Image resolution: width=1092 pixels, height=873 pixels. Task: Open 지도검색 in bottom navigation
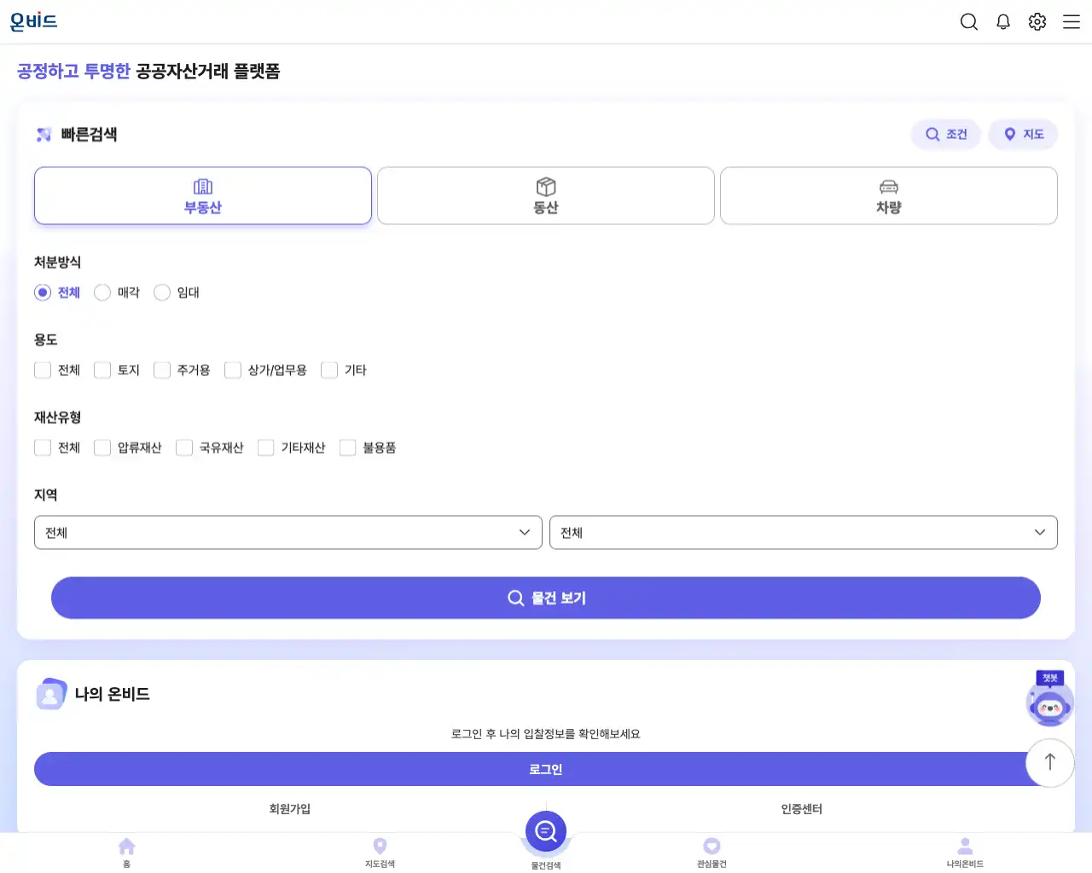(380, 853)
